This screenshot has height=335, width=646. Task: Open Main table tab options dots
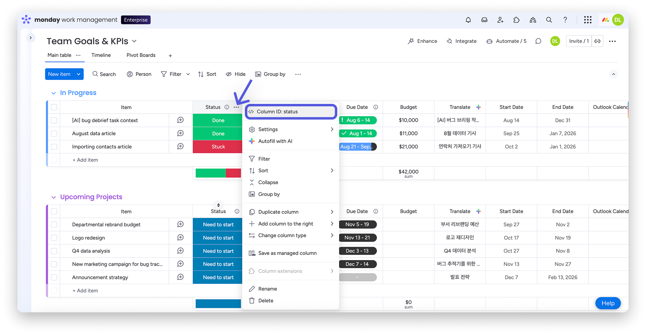[x=78, y=55]
